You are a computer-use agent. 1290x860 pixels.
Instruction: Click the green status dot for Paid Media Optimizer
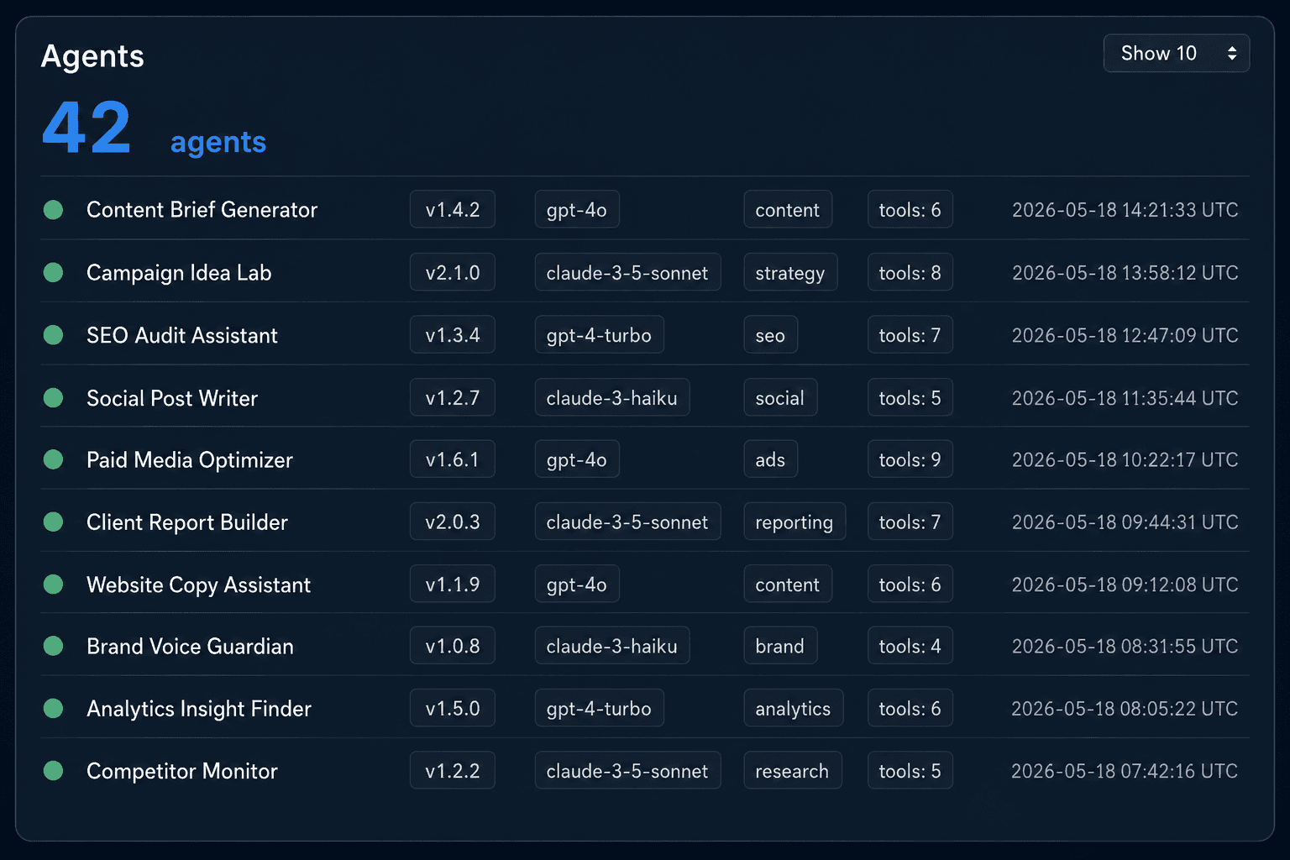pos(53,459)
